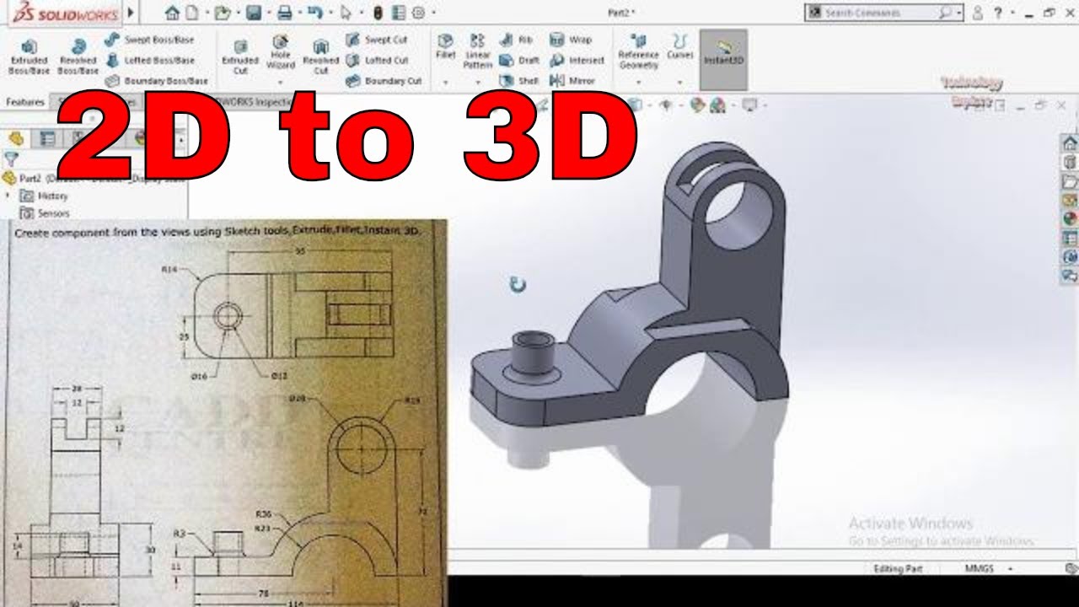The width and height of the screenshot is (1079, 607).
Task: Choose Swept Boss/Base feature
Action: (x=149, y=40)
